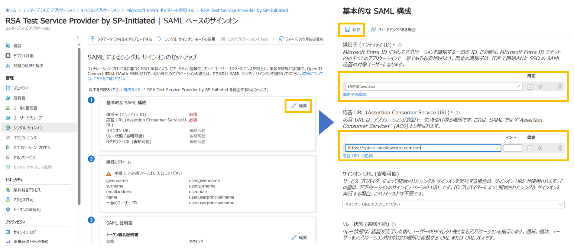Click info icon beside リレー状態 heading
Viewport: 574px width, 251px height.
(x=393, y=224)
